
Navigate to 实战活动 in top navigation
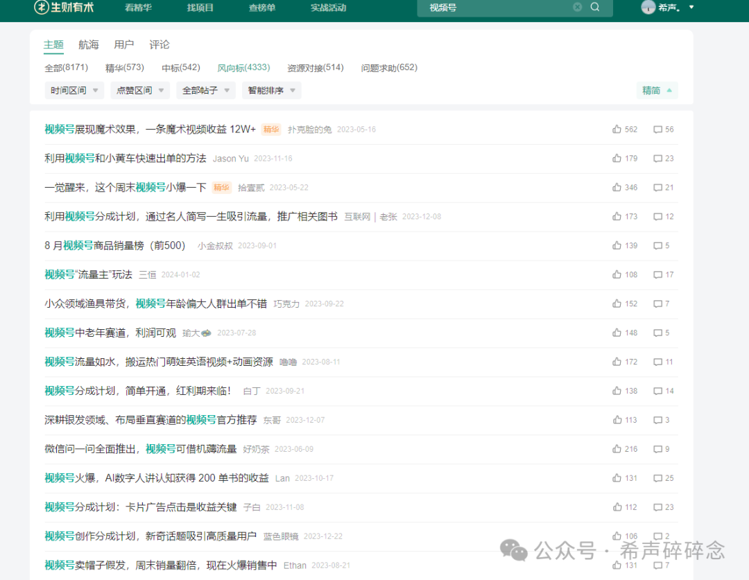[x=328, y=8]
